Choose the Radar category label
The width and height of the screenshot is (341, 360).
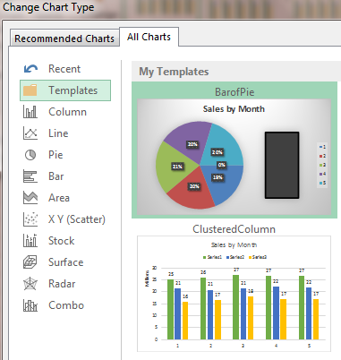(x=62, y=284)
